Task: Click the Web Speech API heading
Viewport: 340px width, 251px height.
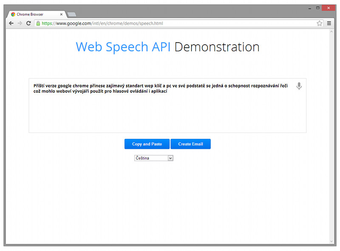Action: pos(123,47)
